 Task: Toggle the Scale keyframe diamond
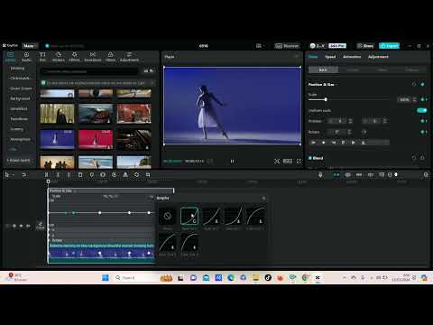[422, 99]
